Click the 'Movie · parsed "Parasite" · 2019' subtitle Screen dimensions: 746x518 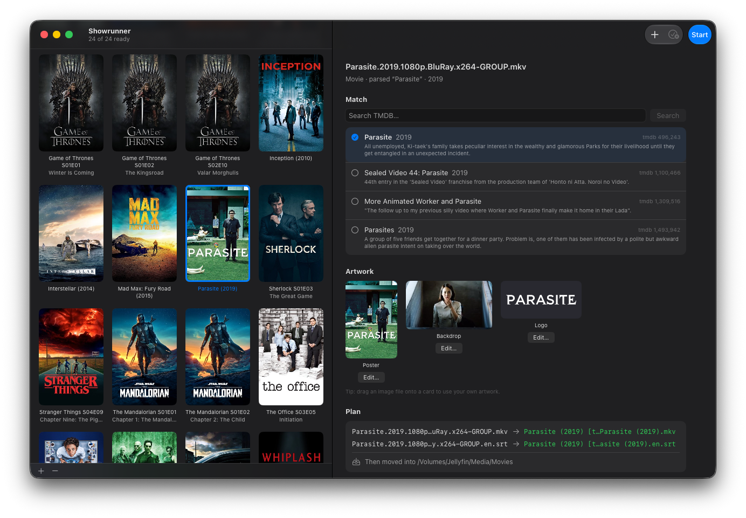click(394, 79)
